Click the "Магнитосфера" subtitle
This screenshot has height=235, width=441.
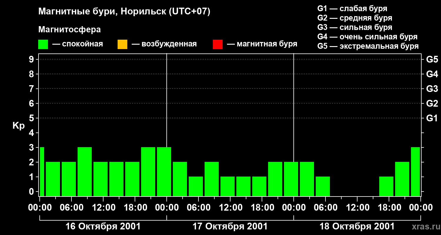point(69,30)
